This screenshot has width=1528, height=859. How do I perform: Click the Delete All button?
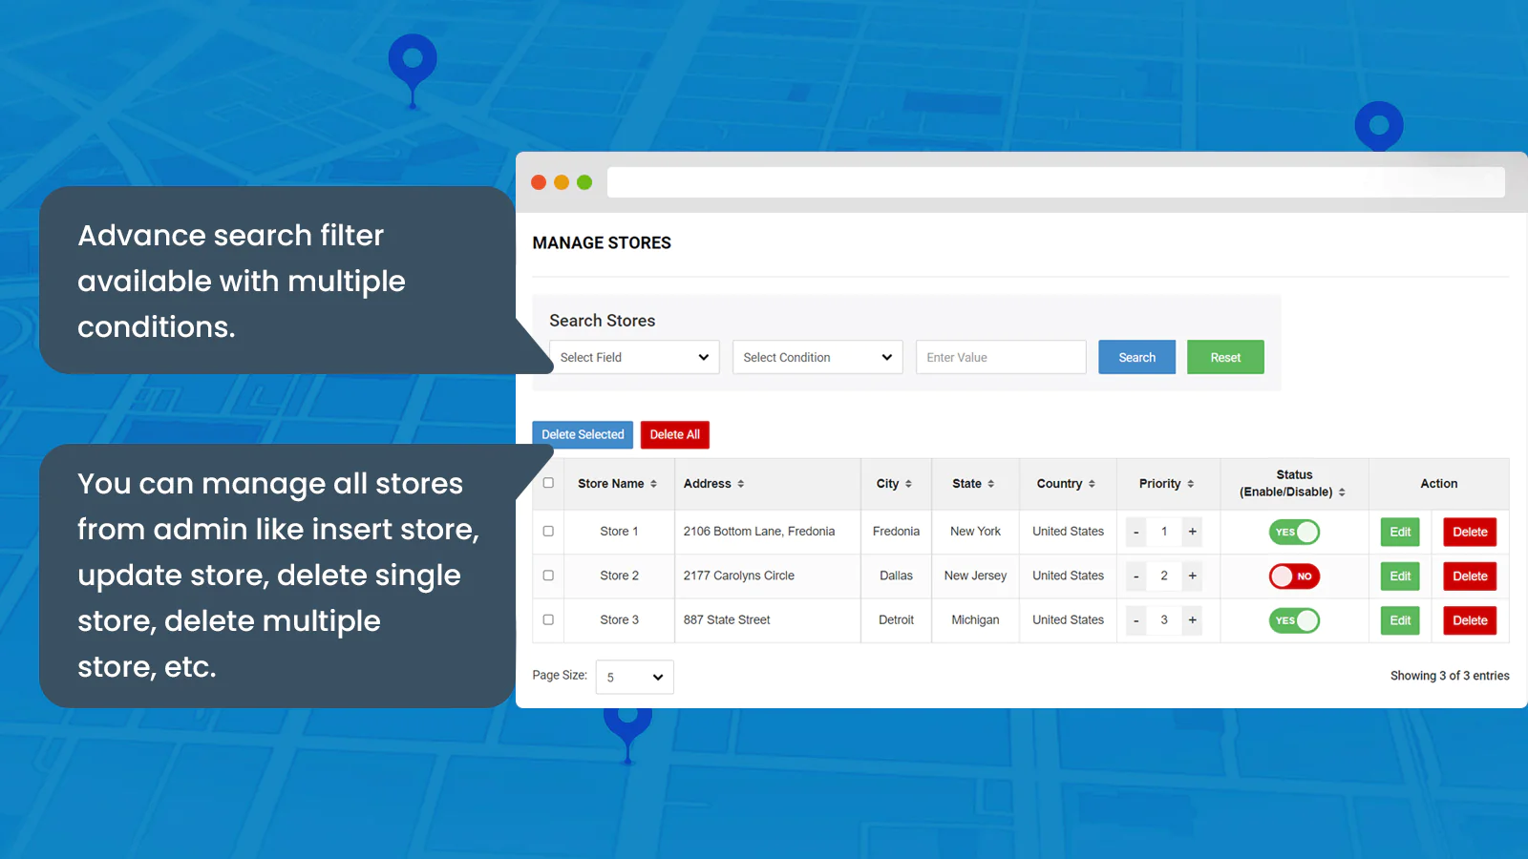point(674,434)
